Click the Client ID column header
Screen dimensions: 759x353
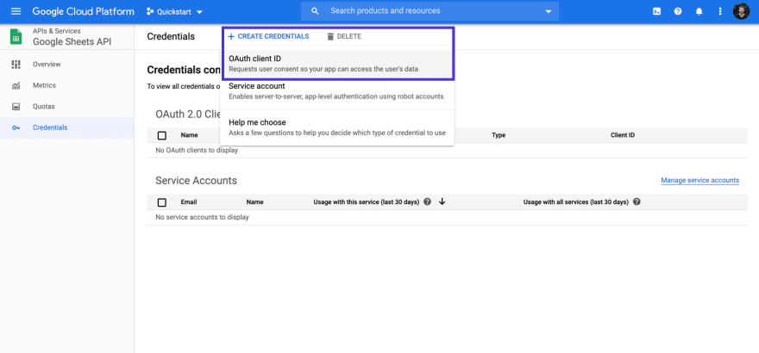(623, 135)
